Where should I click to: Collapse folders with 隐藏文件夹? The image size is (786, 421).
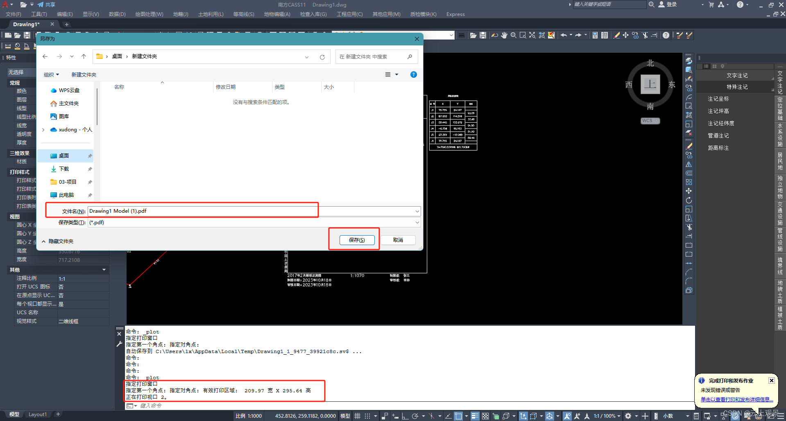(x=57, y=241)
